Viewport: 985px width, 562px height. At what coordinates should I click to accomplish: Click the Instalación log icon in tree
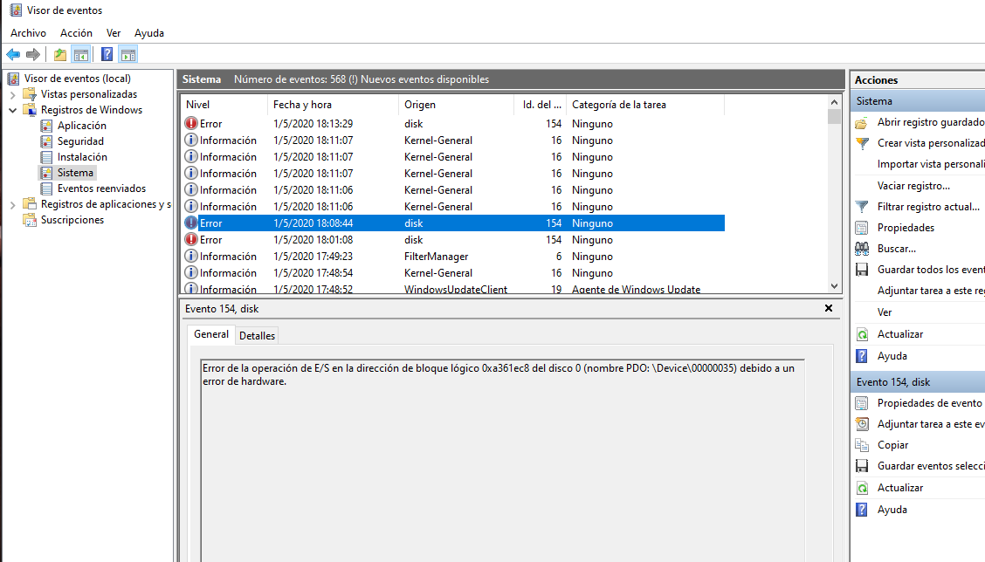tap(46, 157)
